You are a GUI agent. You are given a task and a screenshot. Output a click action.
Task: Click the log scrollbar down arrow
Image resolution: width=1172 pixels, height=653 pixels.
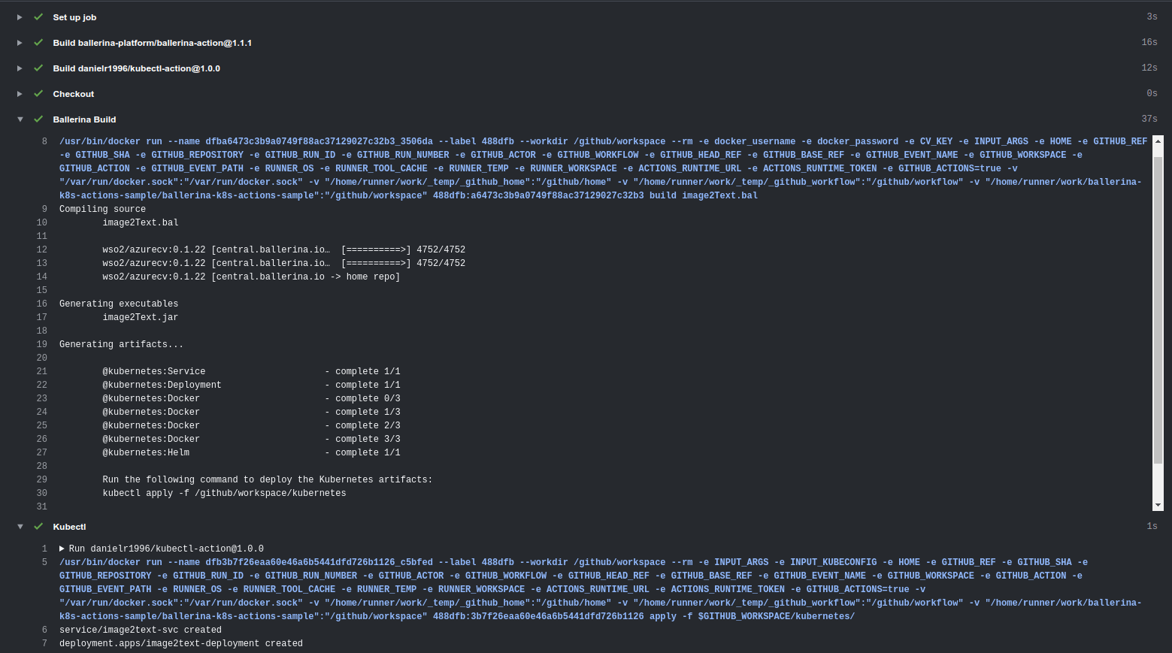(1158, 506)
